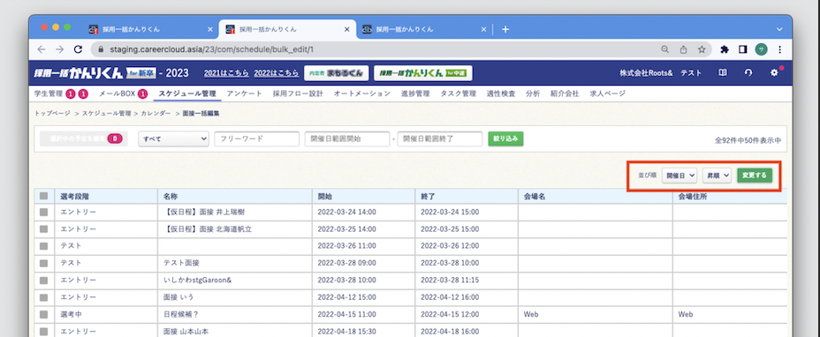Open the settings gear in header

tap(775, 73)
